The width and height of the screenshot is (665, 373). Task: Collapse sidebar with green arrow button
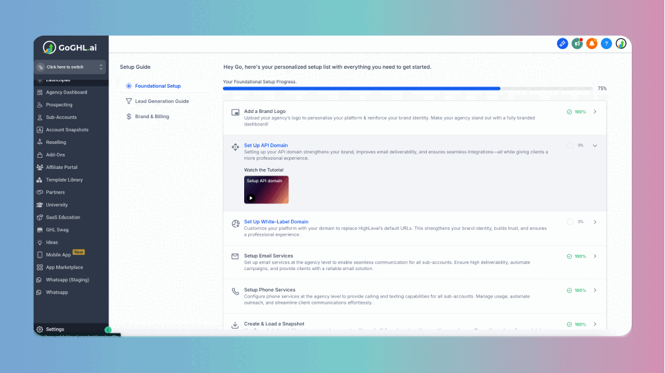(x=109, y=329)
